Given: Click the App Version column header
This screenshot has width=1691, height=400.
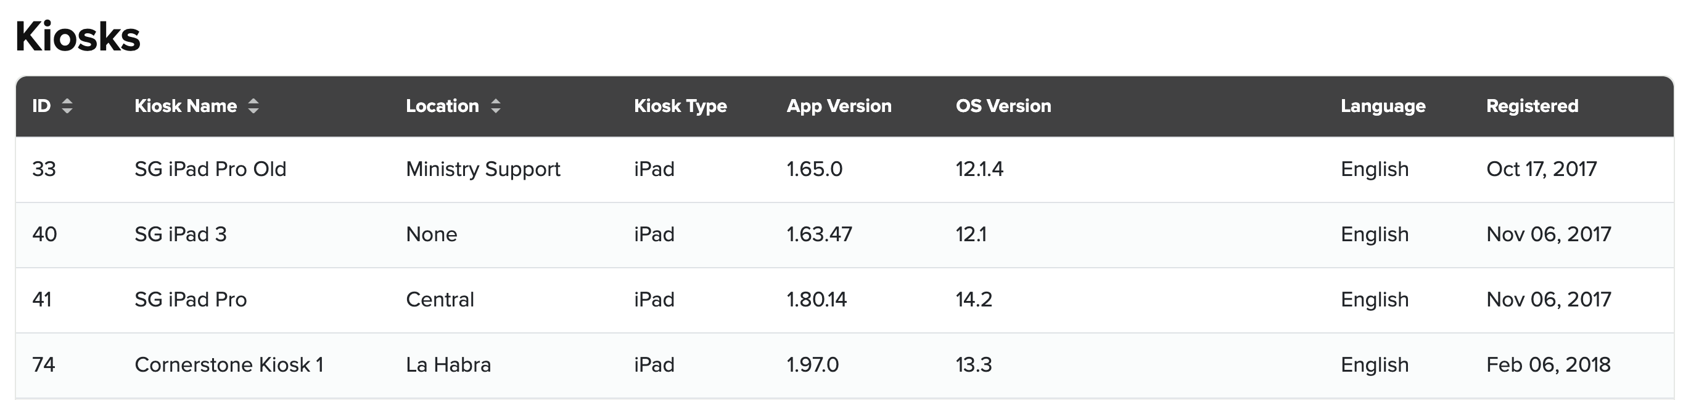Looking at the screenshot, I should click(x=838, y=106).
